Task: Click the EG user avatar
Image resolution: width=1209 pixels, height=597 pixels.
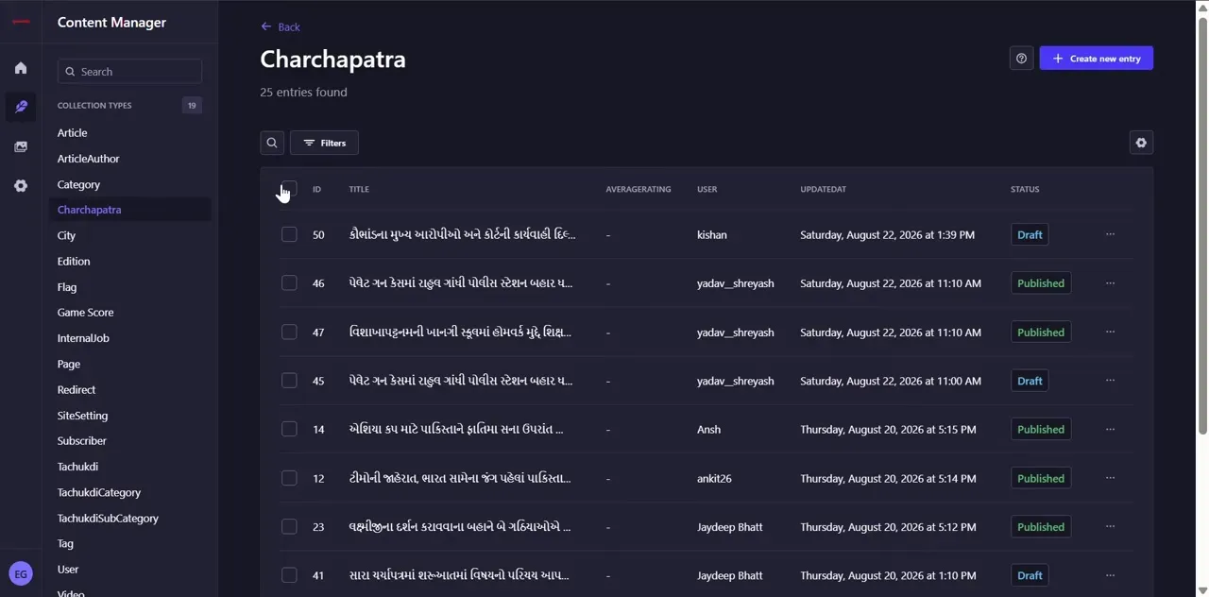Action: coord(21,573)
